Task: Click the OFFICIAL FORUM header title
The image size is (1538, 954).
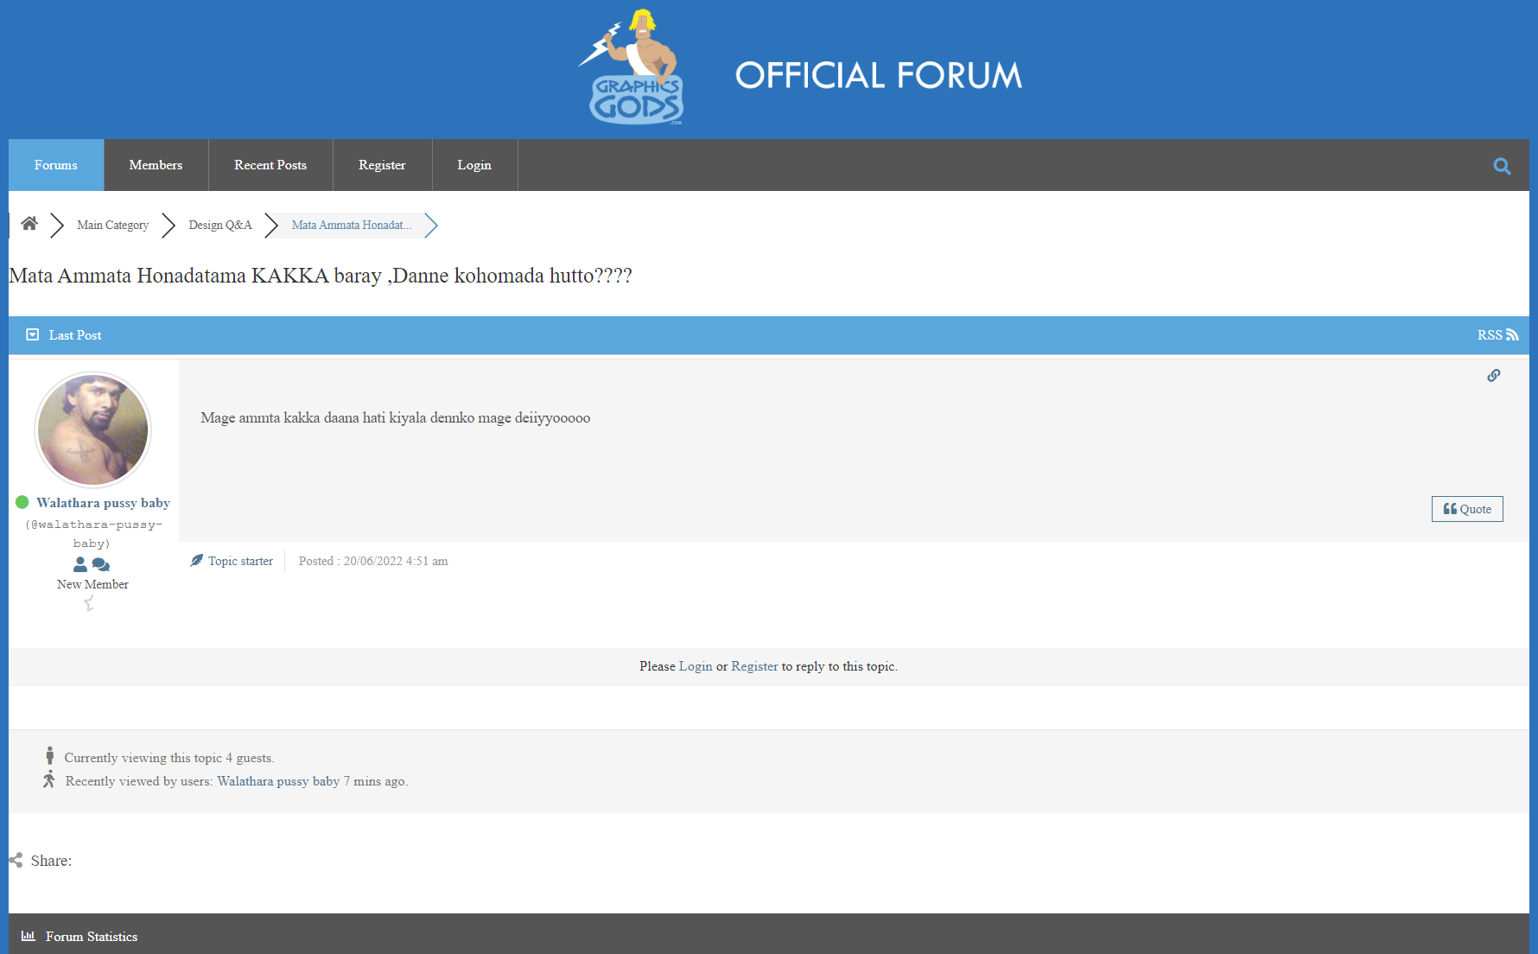Action: [879, 75]
